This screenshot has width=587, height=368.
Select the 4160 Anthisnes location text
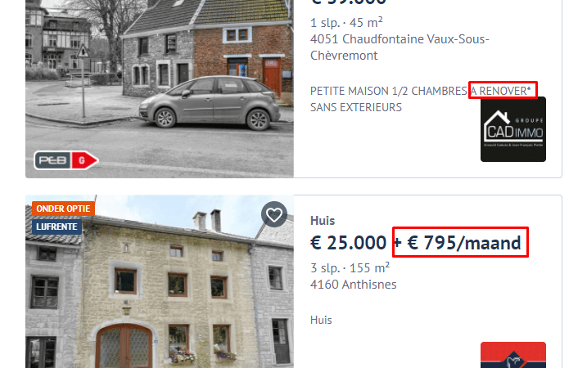point(353,285)
